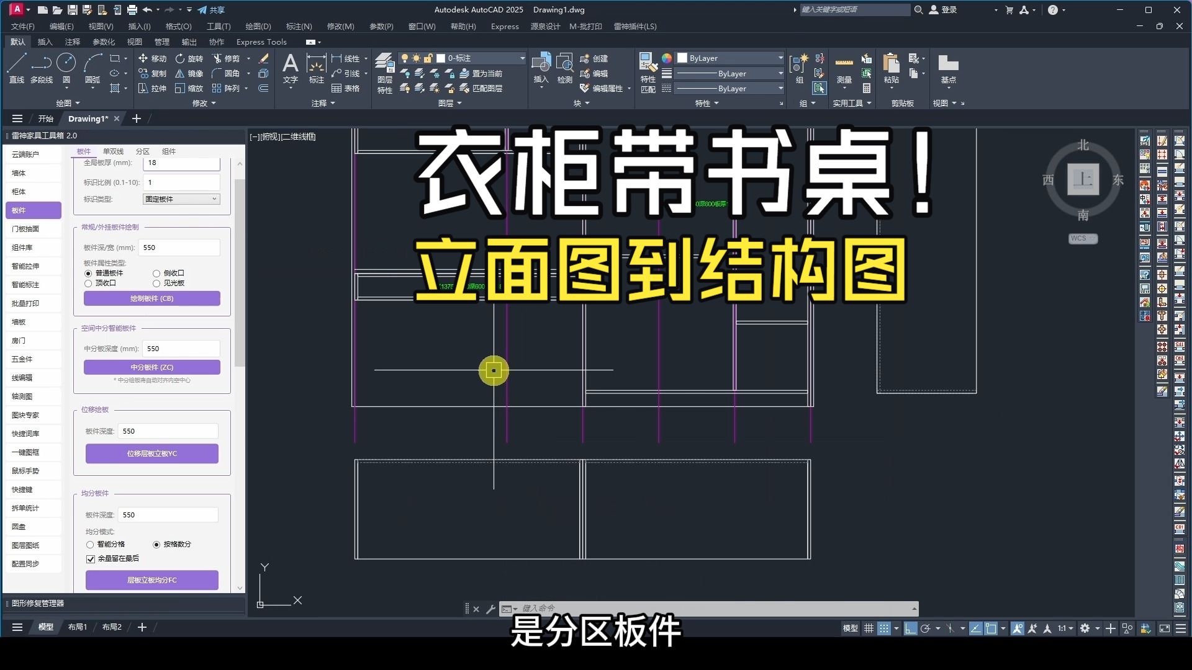Click the Create block (创建) icon
This screenshot has width=1192, height=670.
[594, 58]
